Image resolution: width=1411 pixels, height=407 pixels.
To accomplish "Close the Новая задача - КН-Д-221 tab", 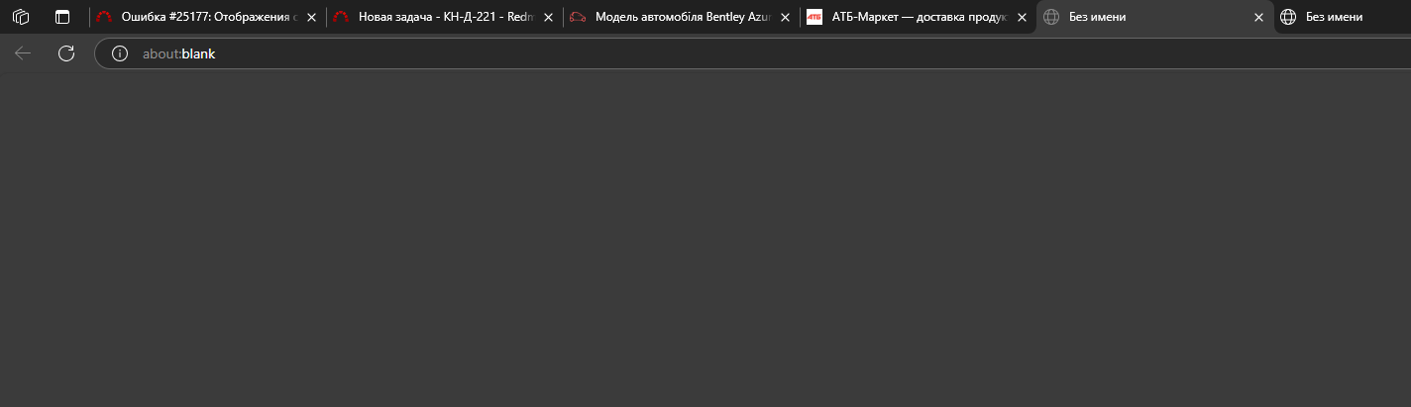I will click(x=548, y=17).
